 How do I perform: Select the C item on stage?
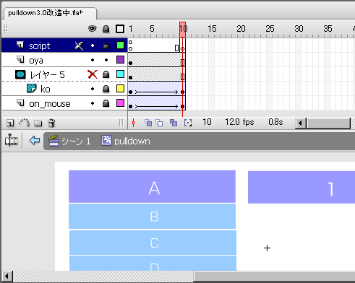tap(153, 243)
